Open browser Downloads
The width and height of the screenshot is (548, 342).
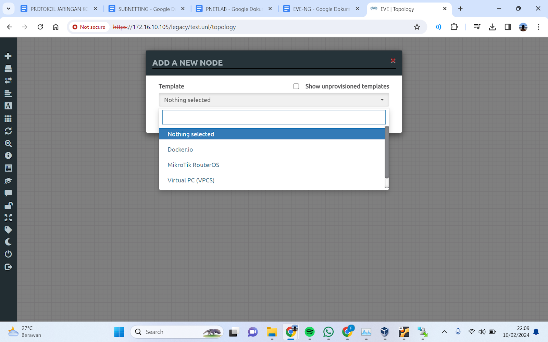coord(492,27)
